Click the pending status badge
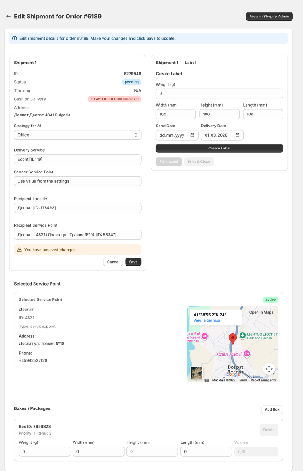The height and width of the screenshot is (471, 303). [x=131, y=82]
